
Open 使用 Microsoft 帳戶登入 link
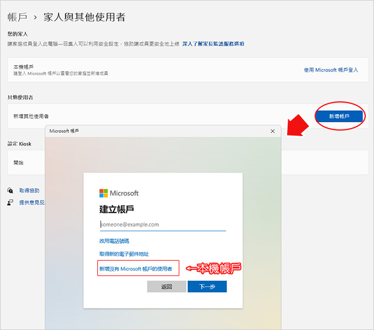click(331, 70)
